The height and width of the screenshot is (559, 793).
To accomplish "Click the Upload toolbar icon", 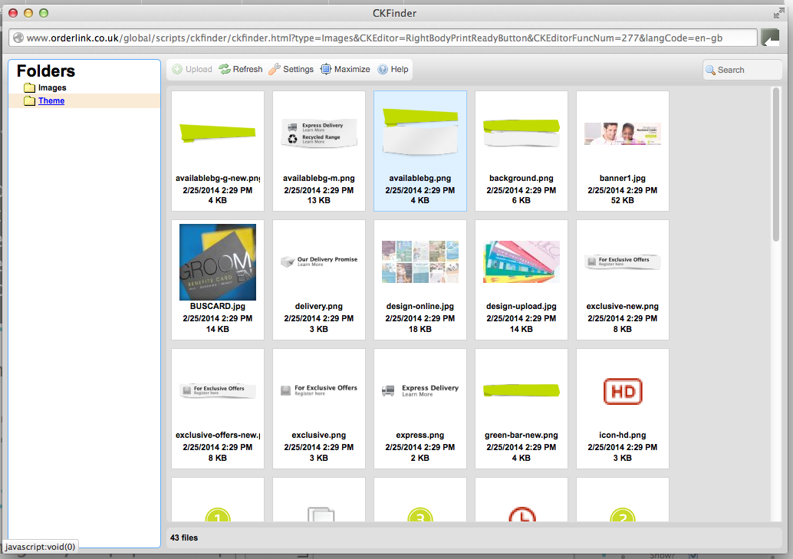I will click(177, 69).
